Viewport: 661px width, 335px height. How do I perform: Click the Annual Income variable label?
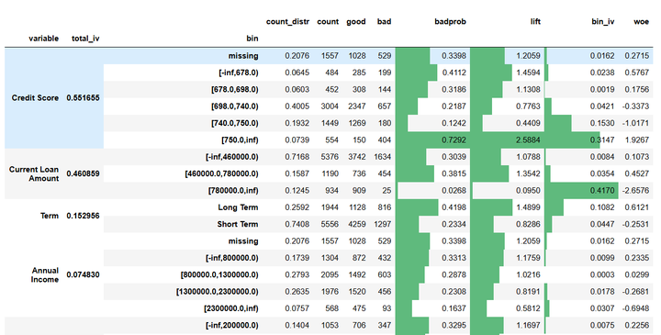[x=45, y=274]
